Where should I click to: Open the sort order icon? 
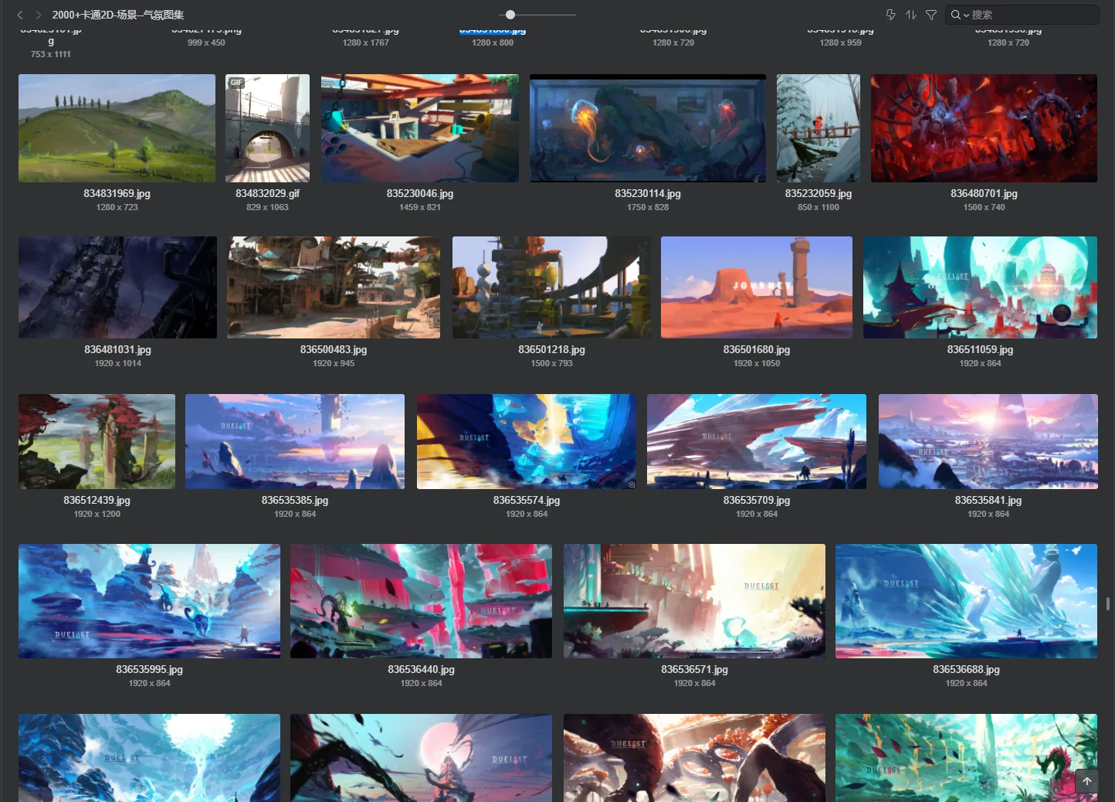point(911,15)
